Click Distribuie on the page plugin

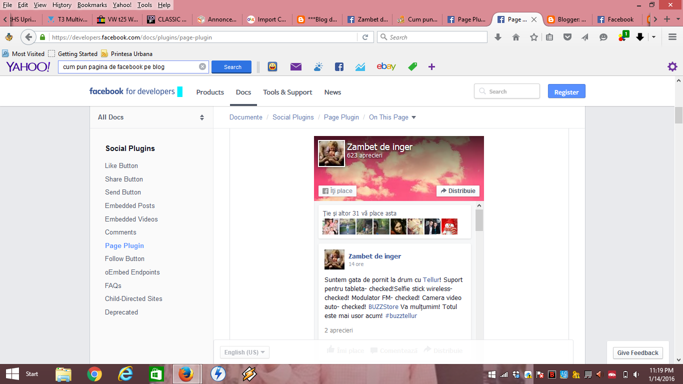pyautogui.click(x=458, y=191)
